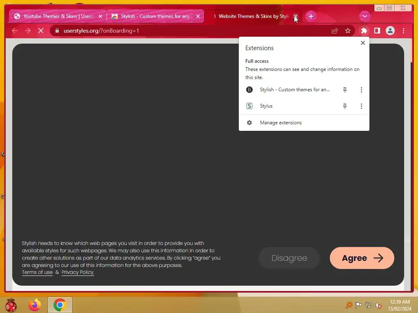Open a new tab with plus
Image resolution: width=418 pixels, height=313 pixels.
click(311, 16)
